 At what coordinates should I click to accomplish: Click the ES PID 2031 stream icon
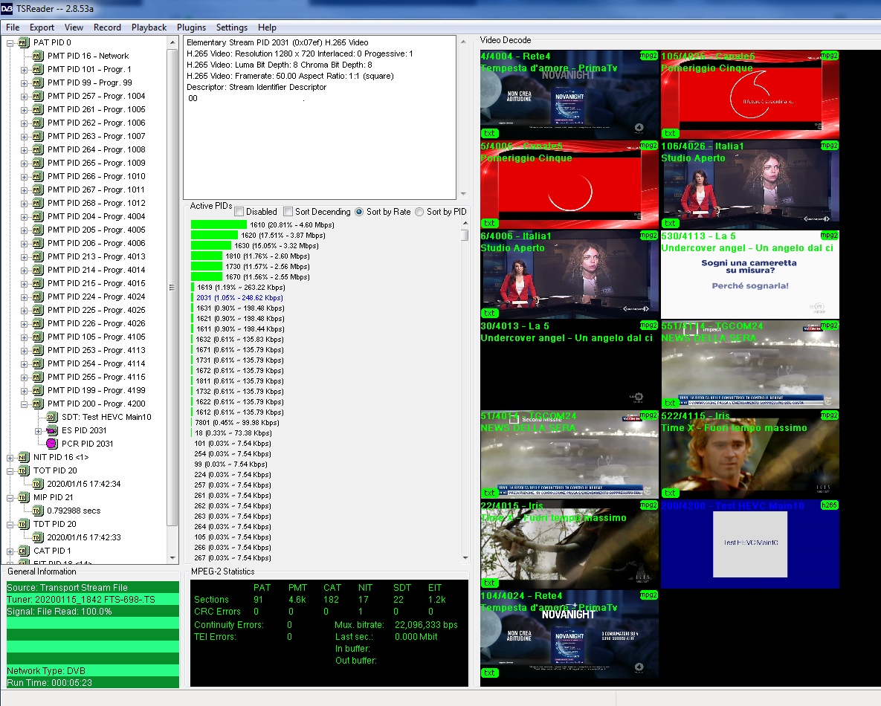(x=52, y=431)
